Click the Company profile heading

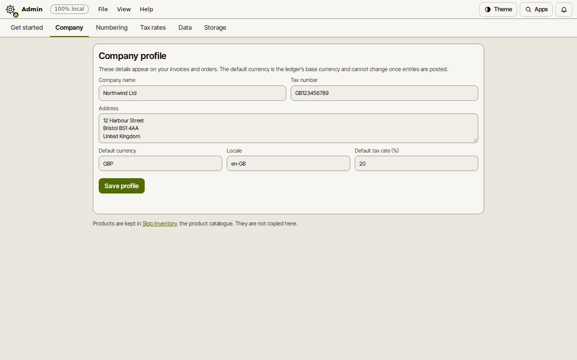(x=133, y=56)
